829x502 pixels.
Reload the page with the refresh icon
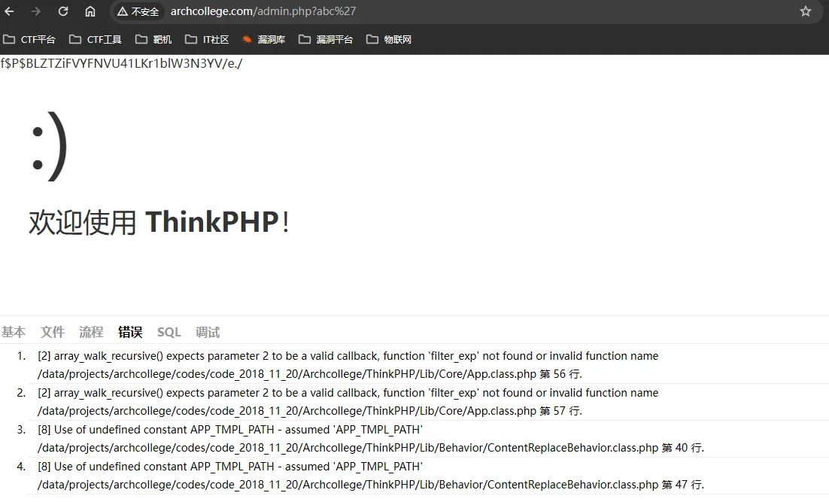point(63,11)
